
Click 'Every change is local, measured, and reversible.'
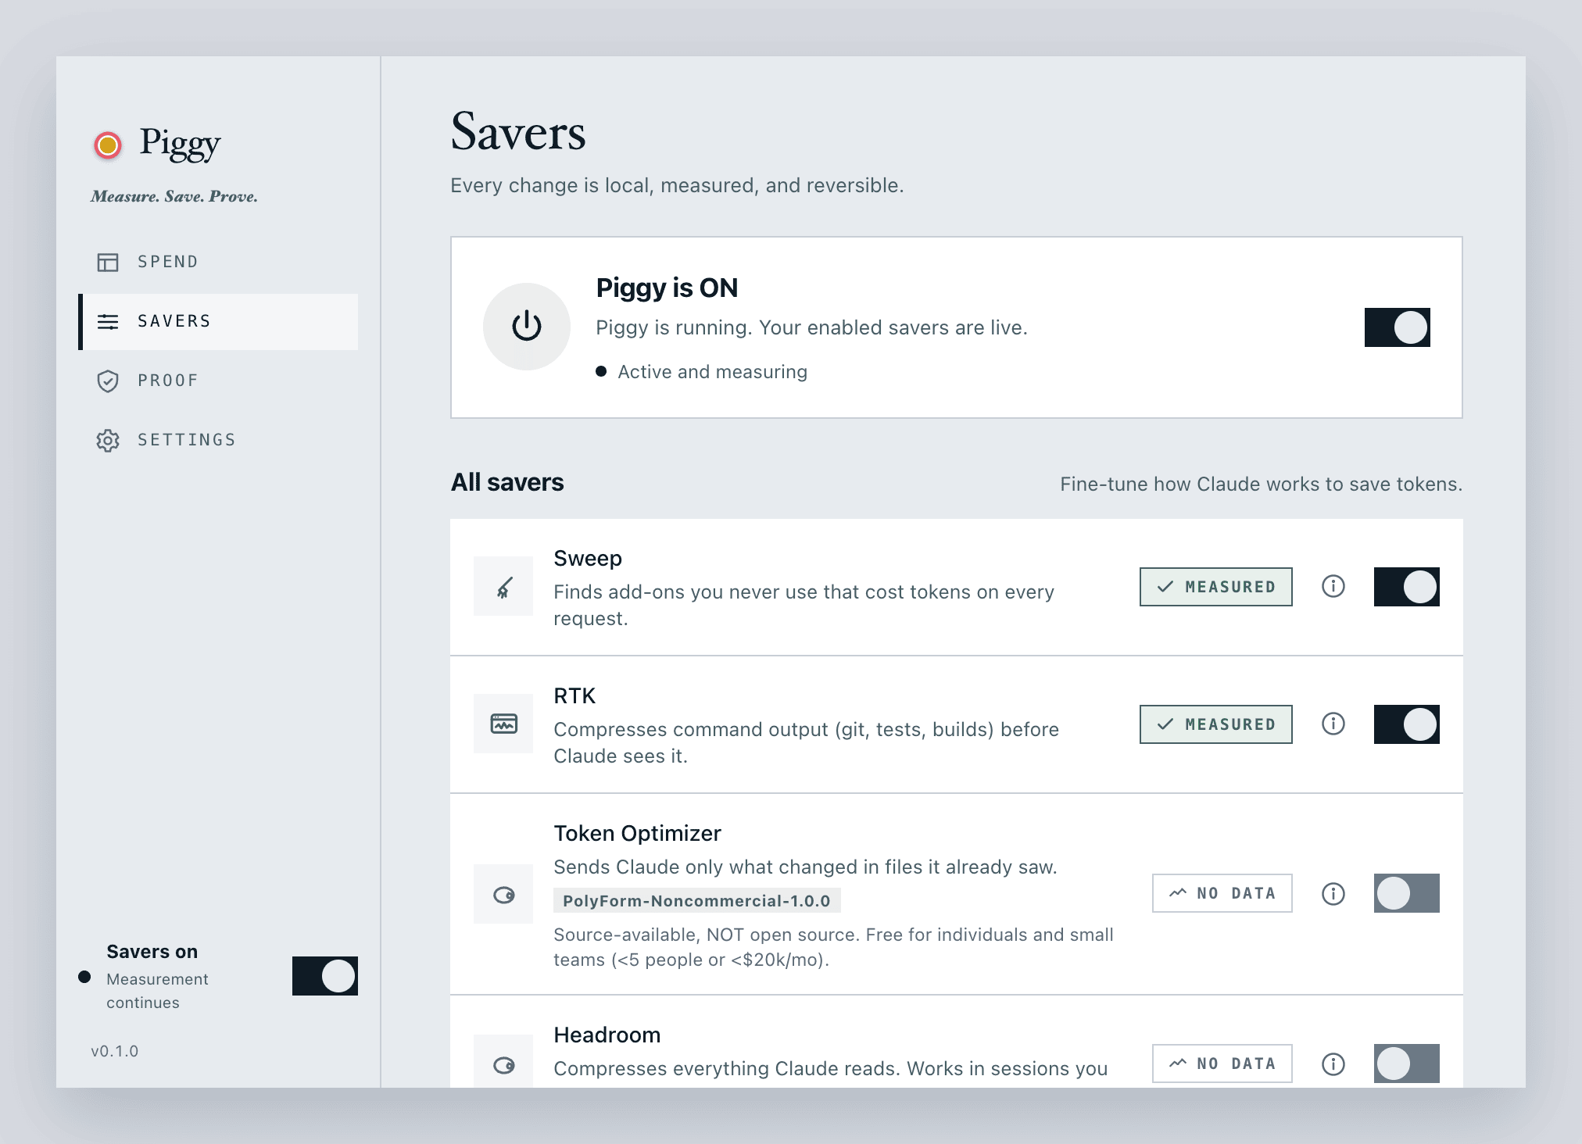(x=677, y=185)
